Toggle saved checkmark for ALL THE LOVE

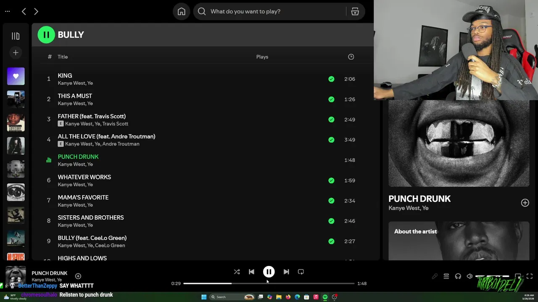pos(331,140)
